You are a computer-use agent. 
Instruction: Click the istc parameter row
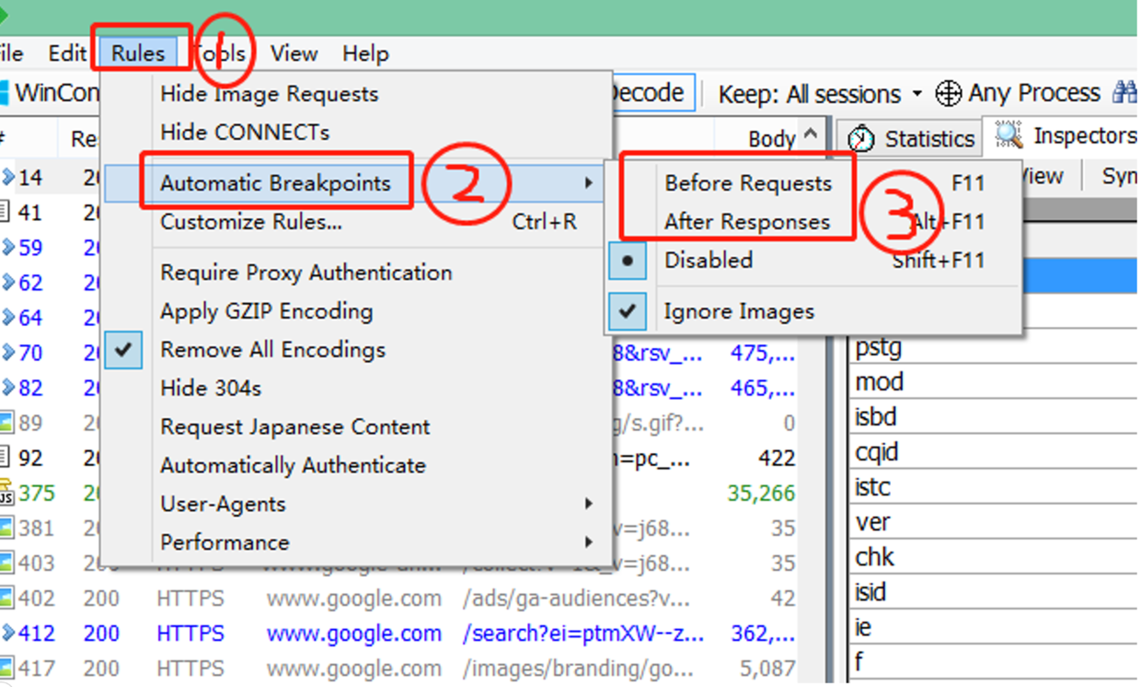click(995, 487)
